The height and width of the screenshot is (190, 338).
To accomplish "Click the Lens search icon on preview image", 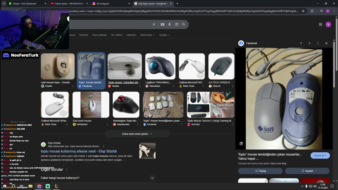I will pos(241,144).
